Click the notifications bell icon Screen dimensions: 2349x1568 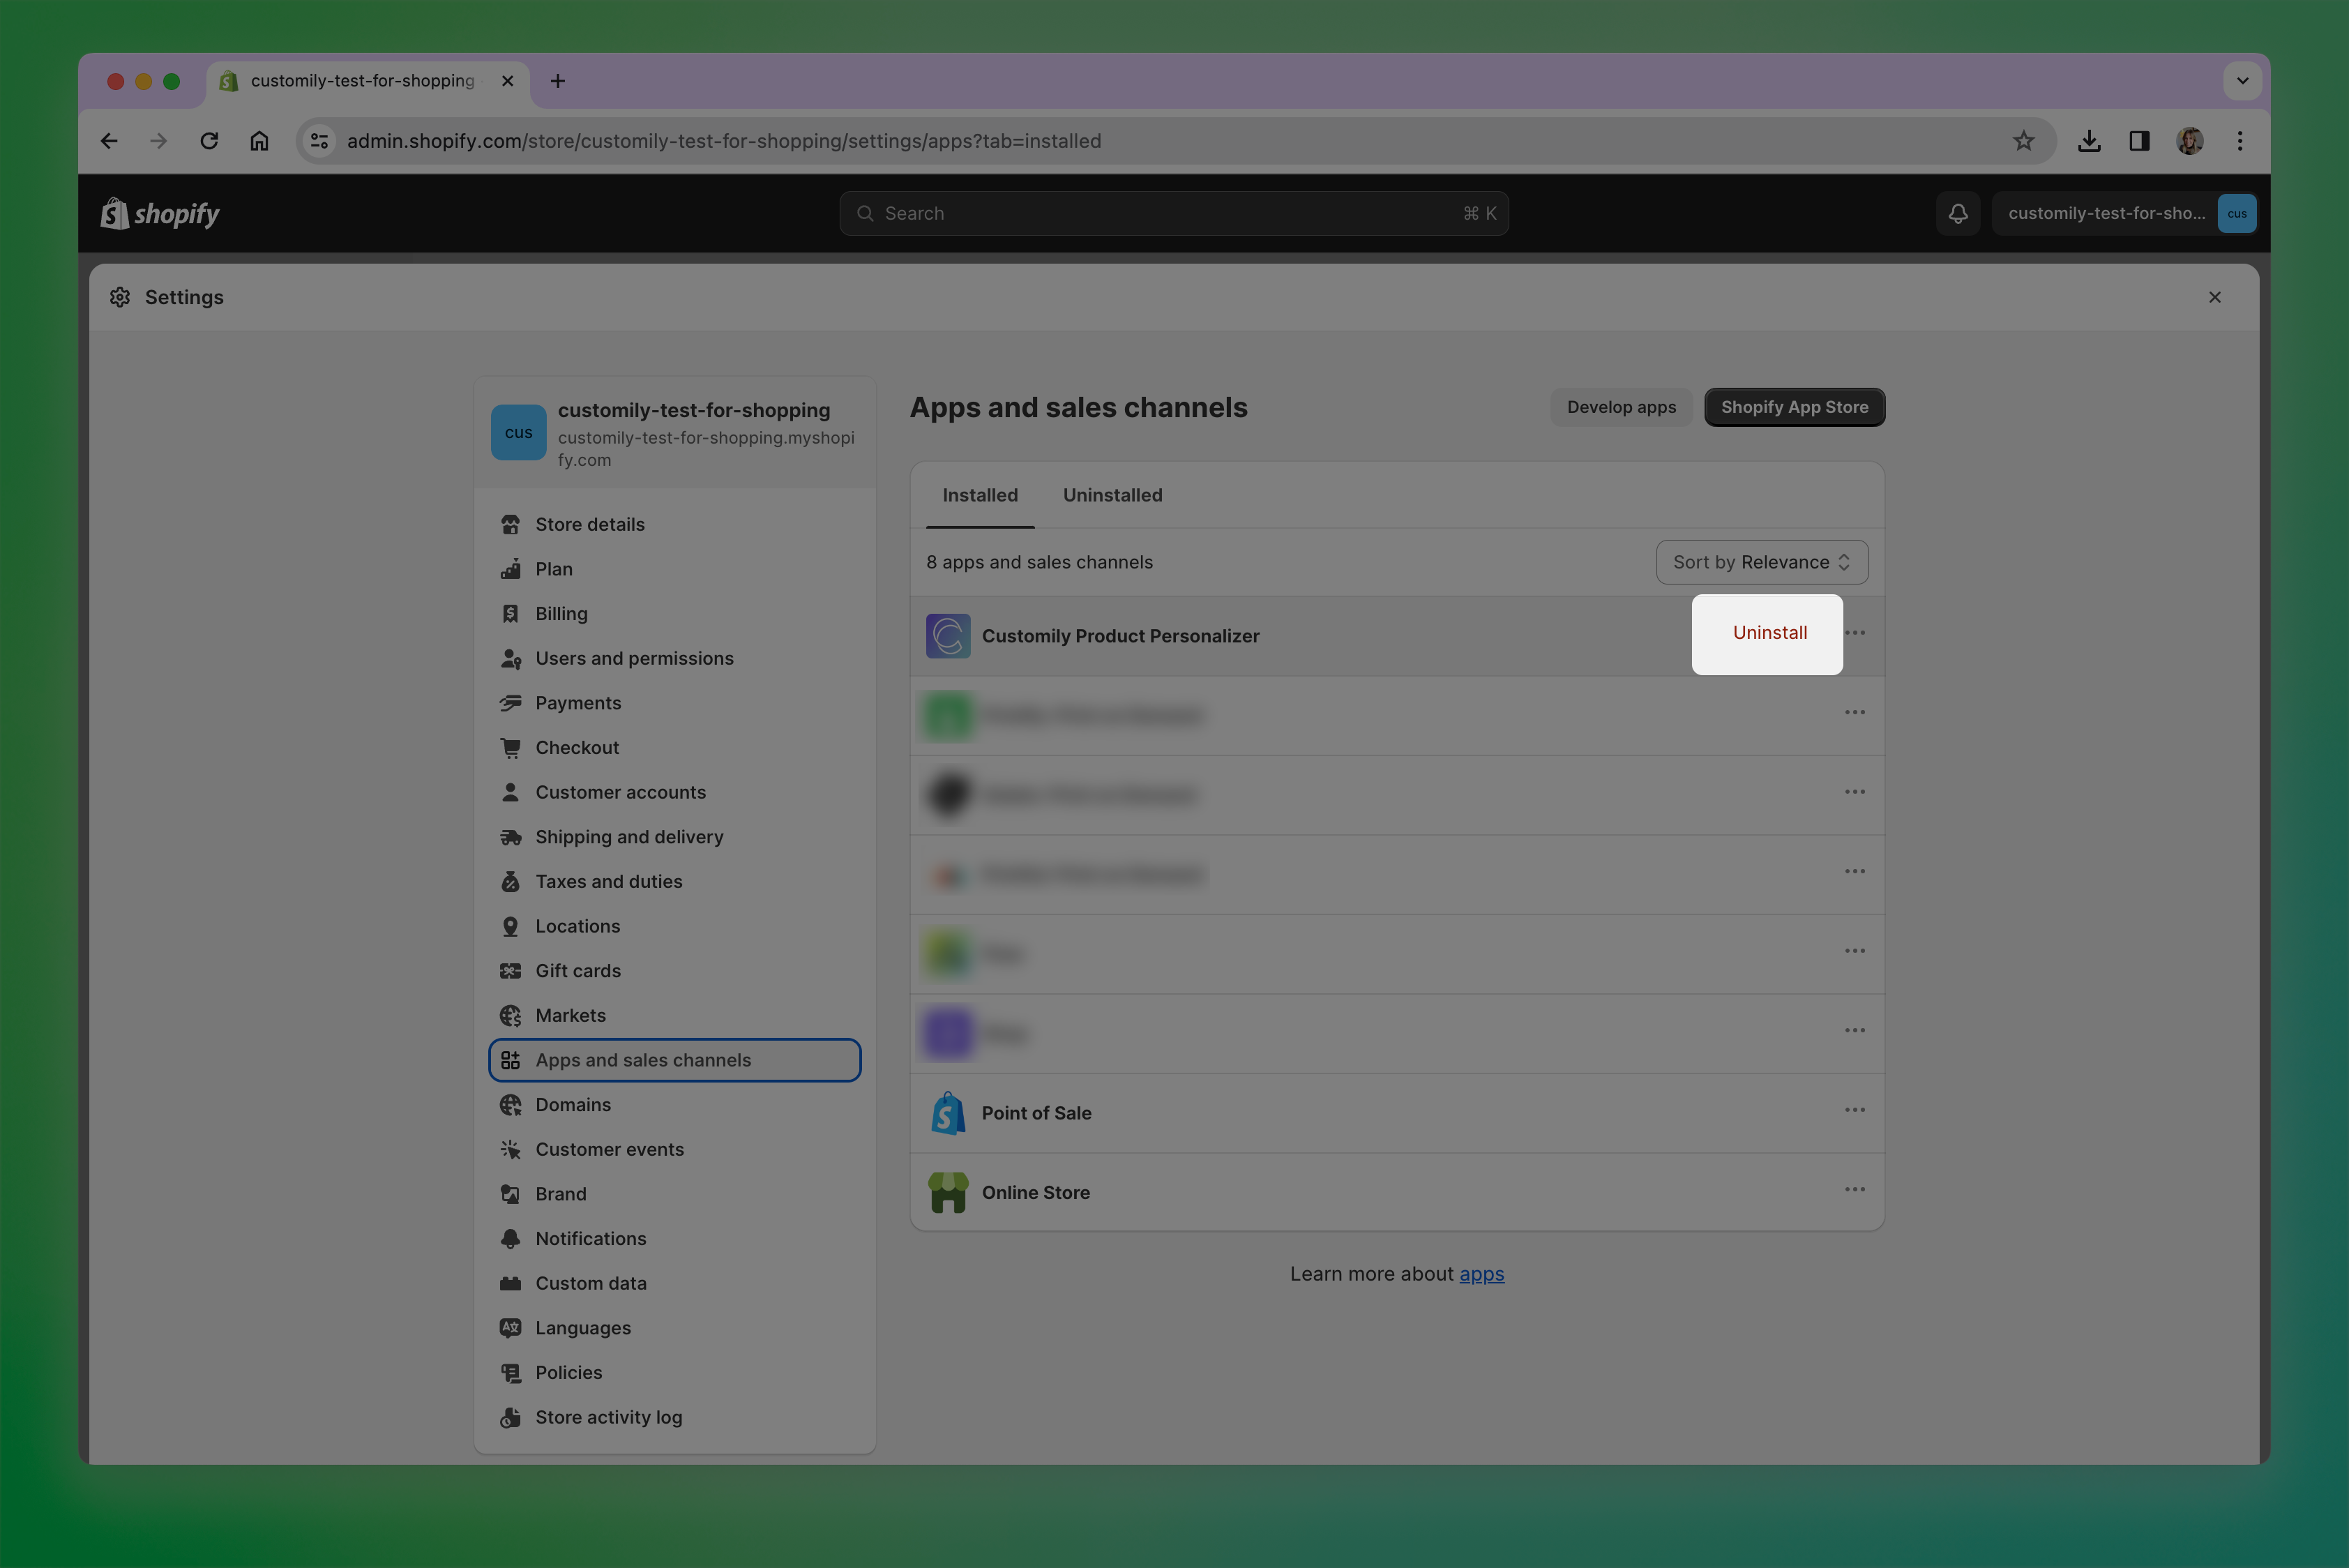1957,213
